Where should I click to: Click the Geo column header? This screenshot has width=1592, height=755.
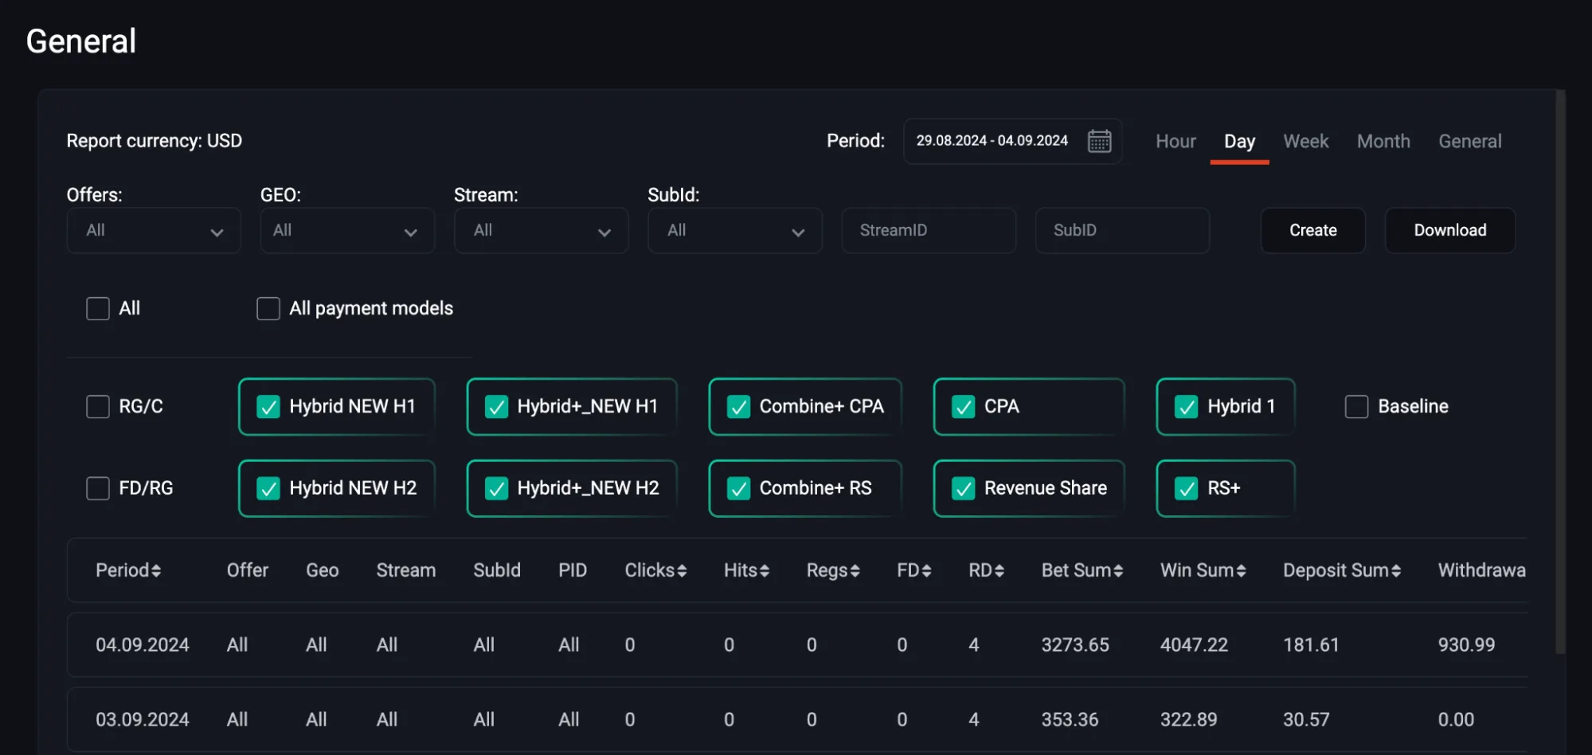coord(322,570)
